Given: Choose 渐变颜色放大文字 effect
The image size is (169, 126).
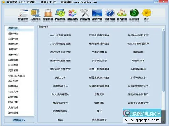Looking at the screenshot, I should coord(138,86).
